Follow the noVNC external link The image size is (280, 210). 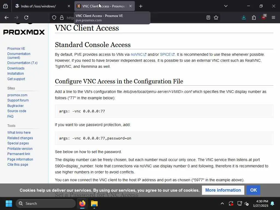click(138, 54)
